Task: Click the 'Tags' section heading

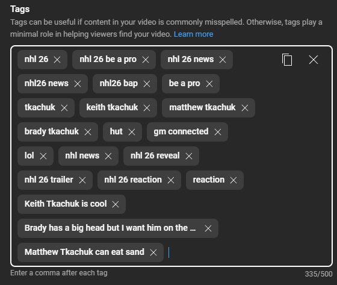Action: point(20,9)
